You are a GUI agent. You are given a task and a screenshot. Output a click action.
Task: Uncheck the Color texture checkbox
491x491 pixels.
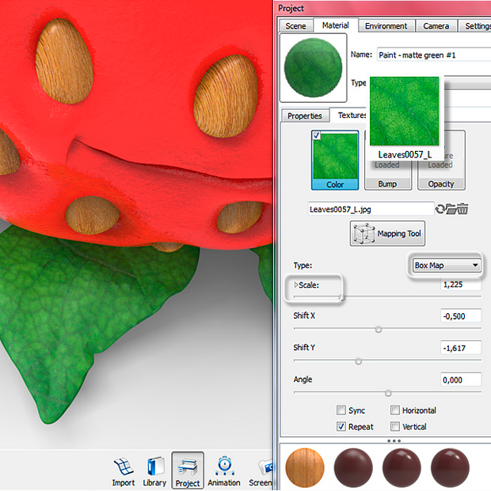coord(316,135)
